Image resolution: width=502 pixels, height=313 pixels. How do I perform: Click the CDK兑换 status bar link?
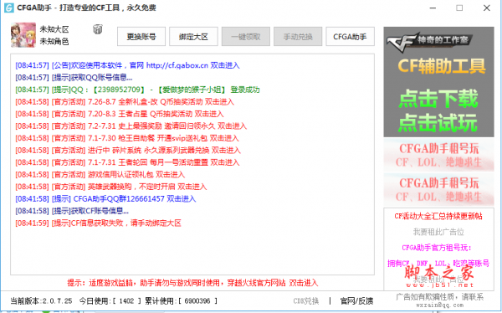(x=306, y=300)
